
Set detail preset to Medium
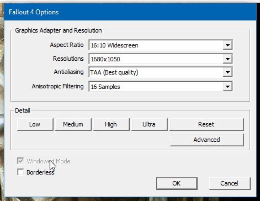[x=73, y=124]
